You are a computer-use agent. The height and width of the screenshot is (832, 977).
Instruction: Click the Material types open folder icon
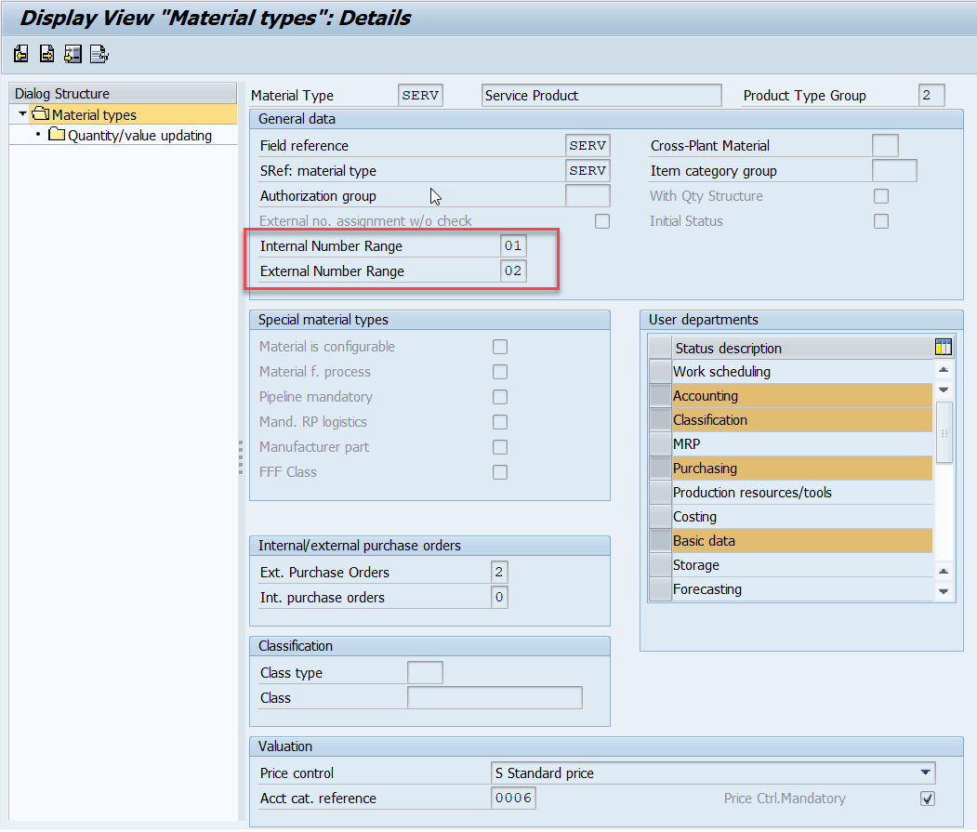40,114
